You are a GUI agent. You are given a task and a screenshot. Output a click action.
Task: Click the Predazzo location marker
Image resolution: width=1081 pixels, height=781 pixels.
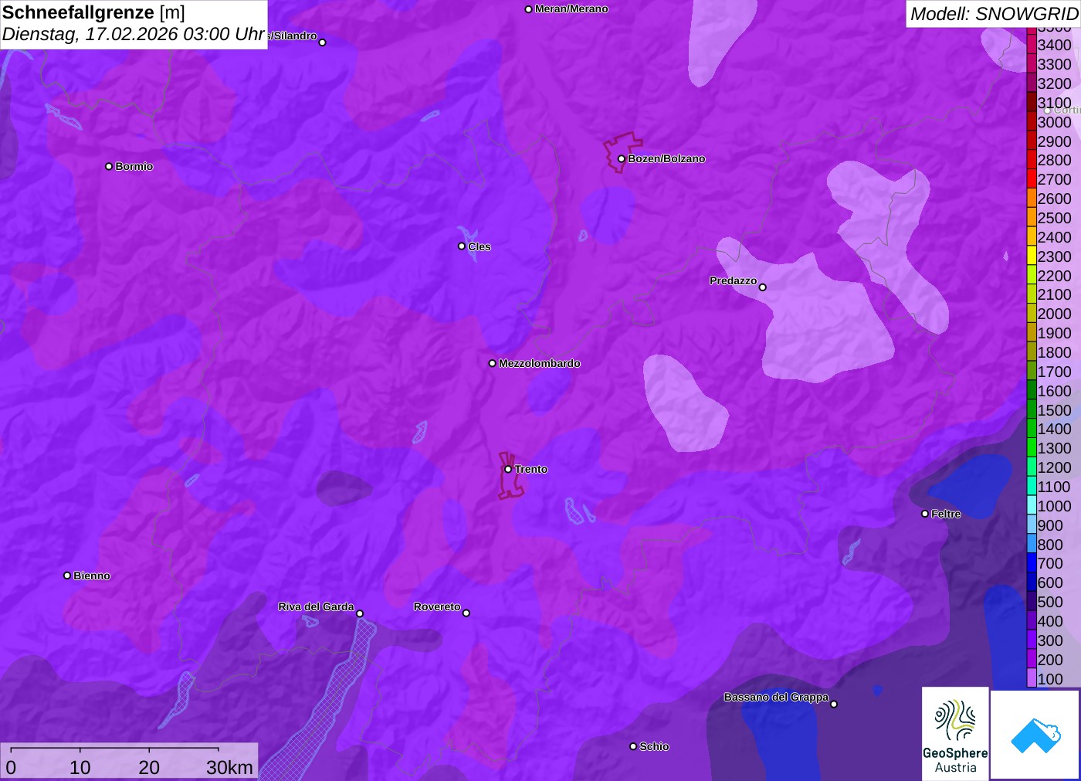[763, 287]
